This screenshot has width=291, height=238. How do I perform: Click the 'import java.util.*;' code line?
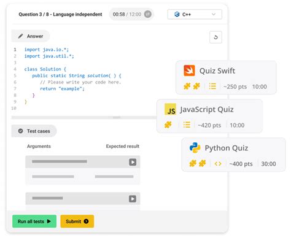point(49,56)
